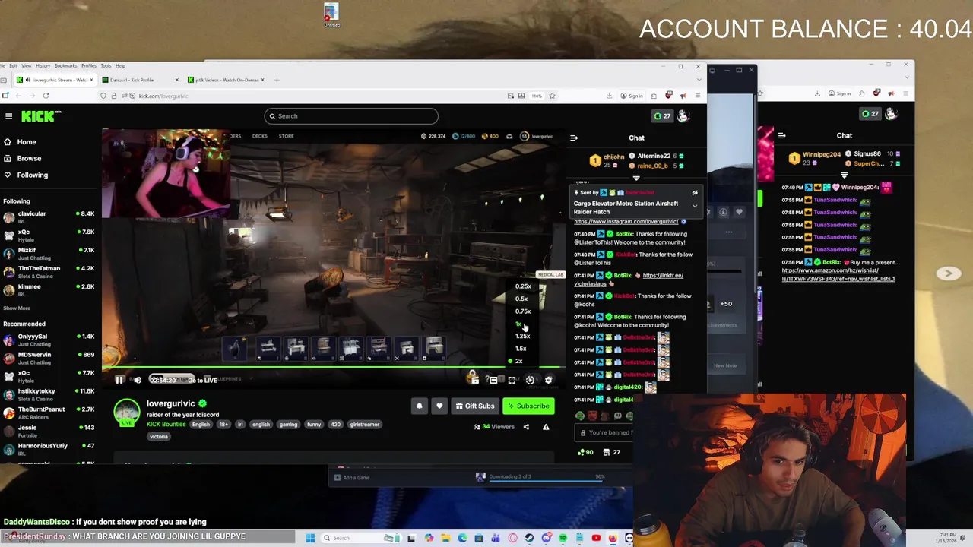Open the Mizkif channel in Following
This screenshot has height=547, width=973.
click(x=49, y=253)
